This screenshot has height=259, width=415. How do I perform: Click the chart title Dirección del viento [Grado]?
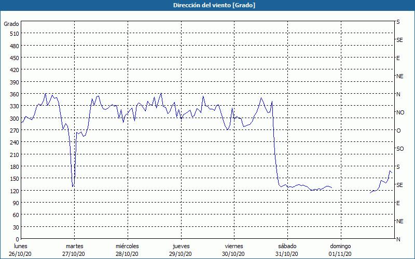214,5
